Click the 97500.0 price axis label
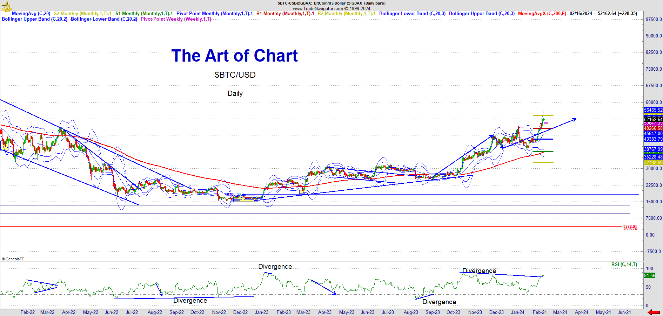Viewport: 663px width, 316px height. (x=654, y=19)
